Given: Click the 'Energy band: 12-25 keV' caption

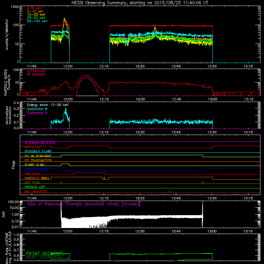Looking at the screenshot, I should pyautogui.click(x=48, y=105).
